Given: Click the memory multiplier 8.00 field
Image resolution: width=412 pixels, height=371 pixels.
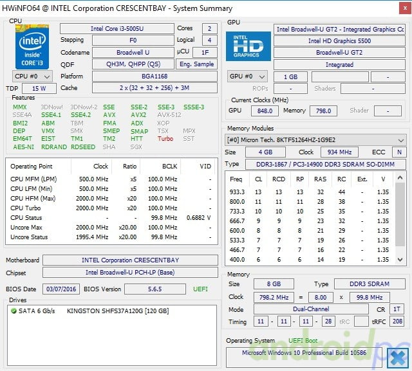Looking at the screenshot, I should coord(321,297).
